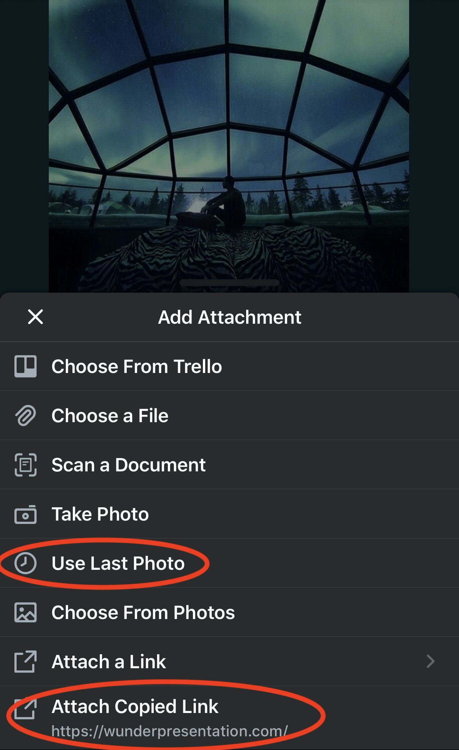Click the camera icon
The height and width of the screenshot is (750, 459).
[25, 514]
